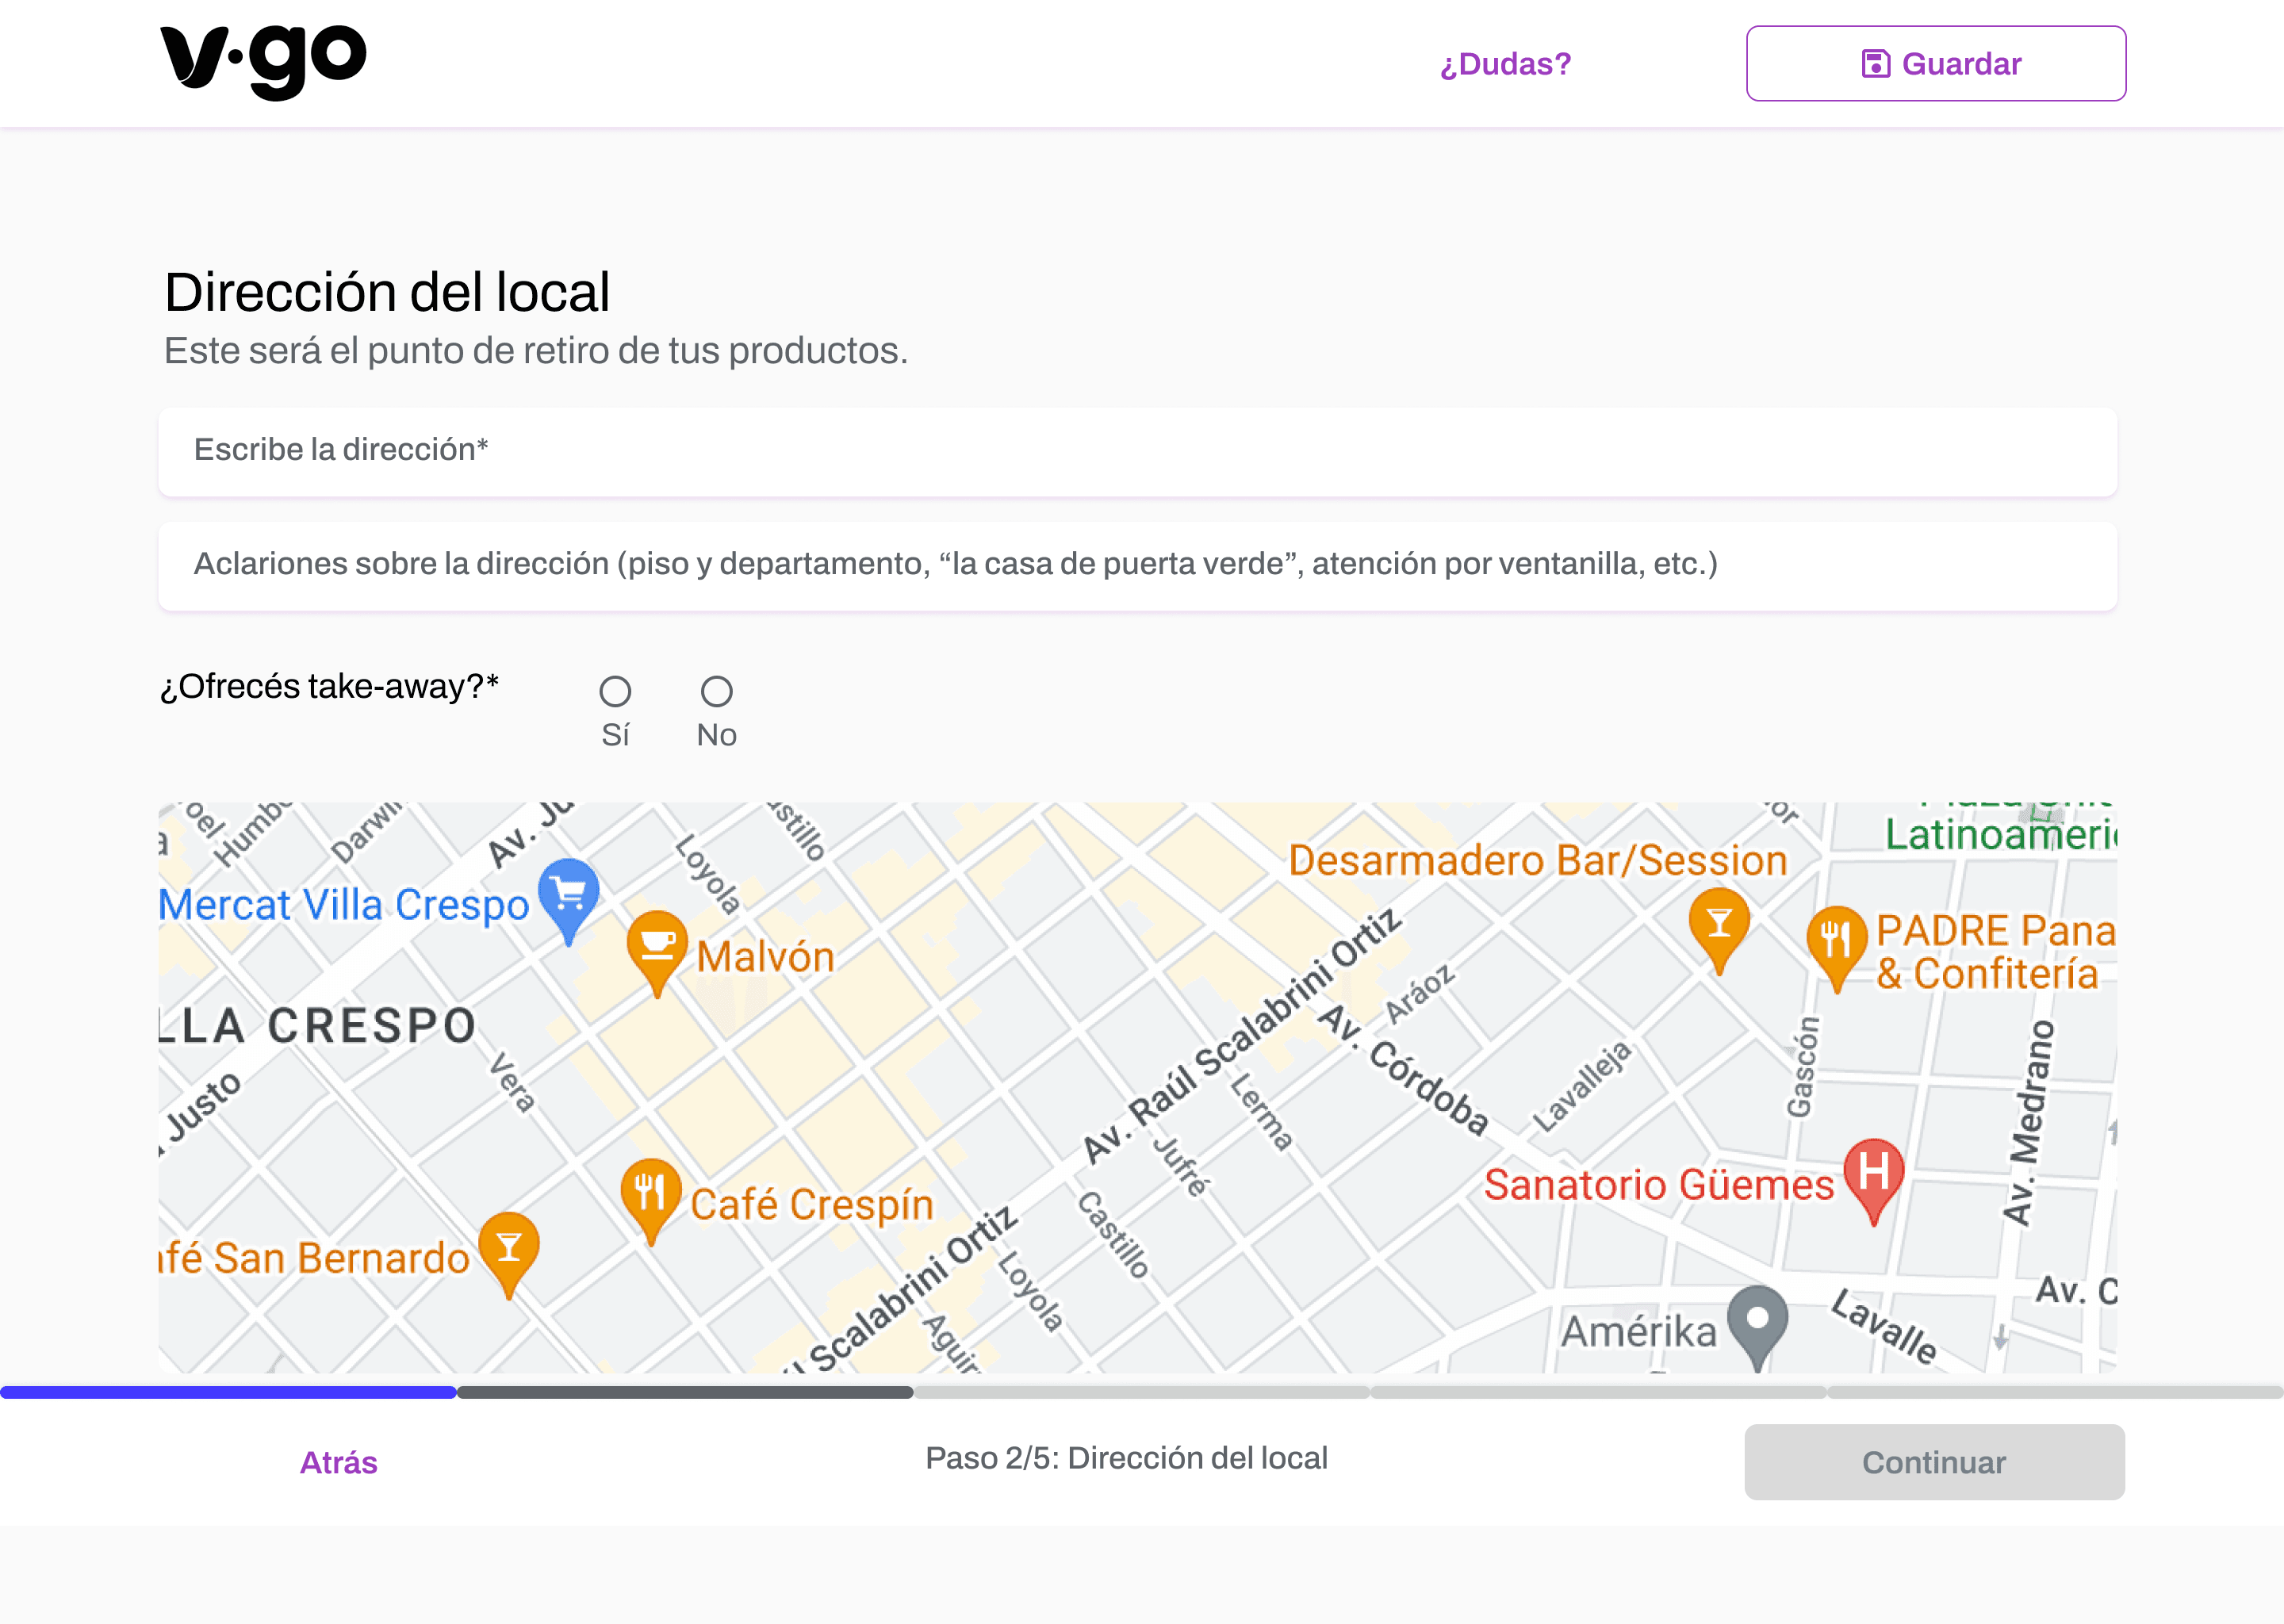Click the Sanatorio Güemes map label
The image size is (2284, 1624).
[1659, 1185]
